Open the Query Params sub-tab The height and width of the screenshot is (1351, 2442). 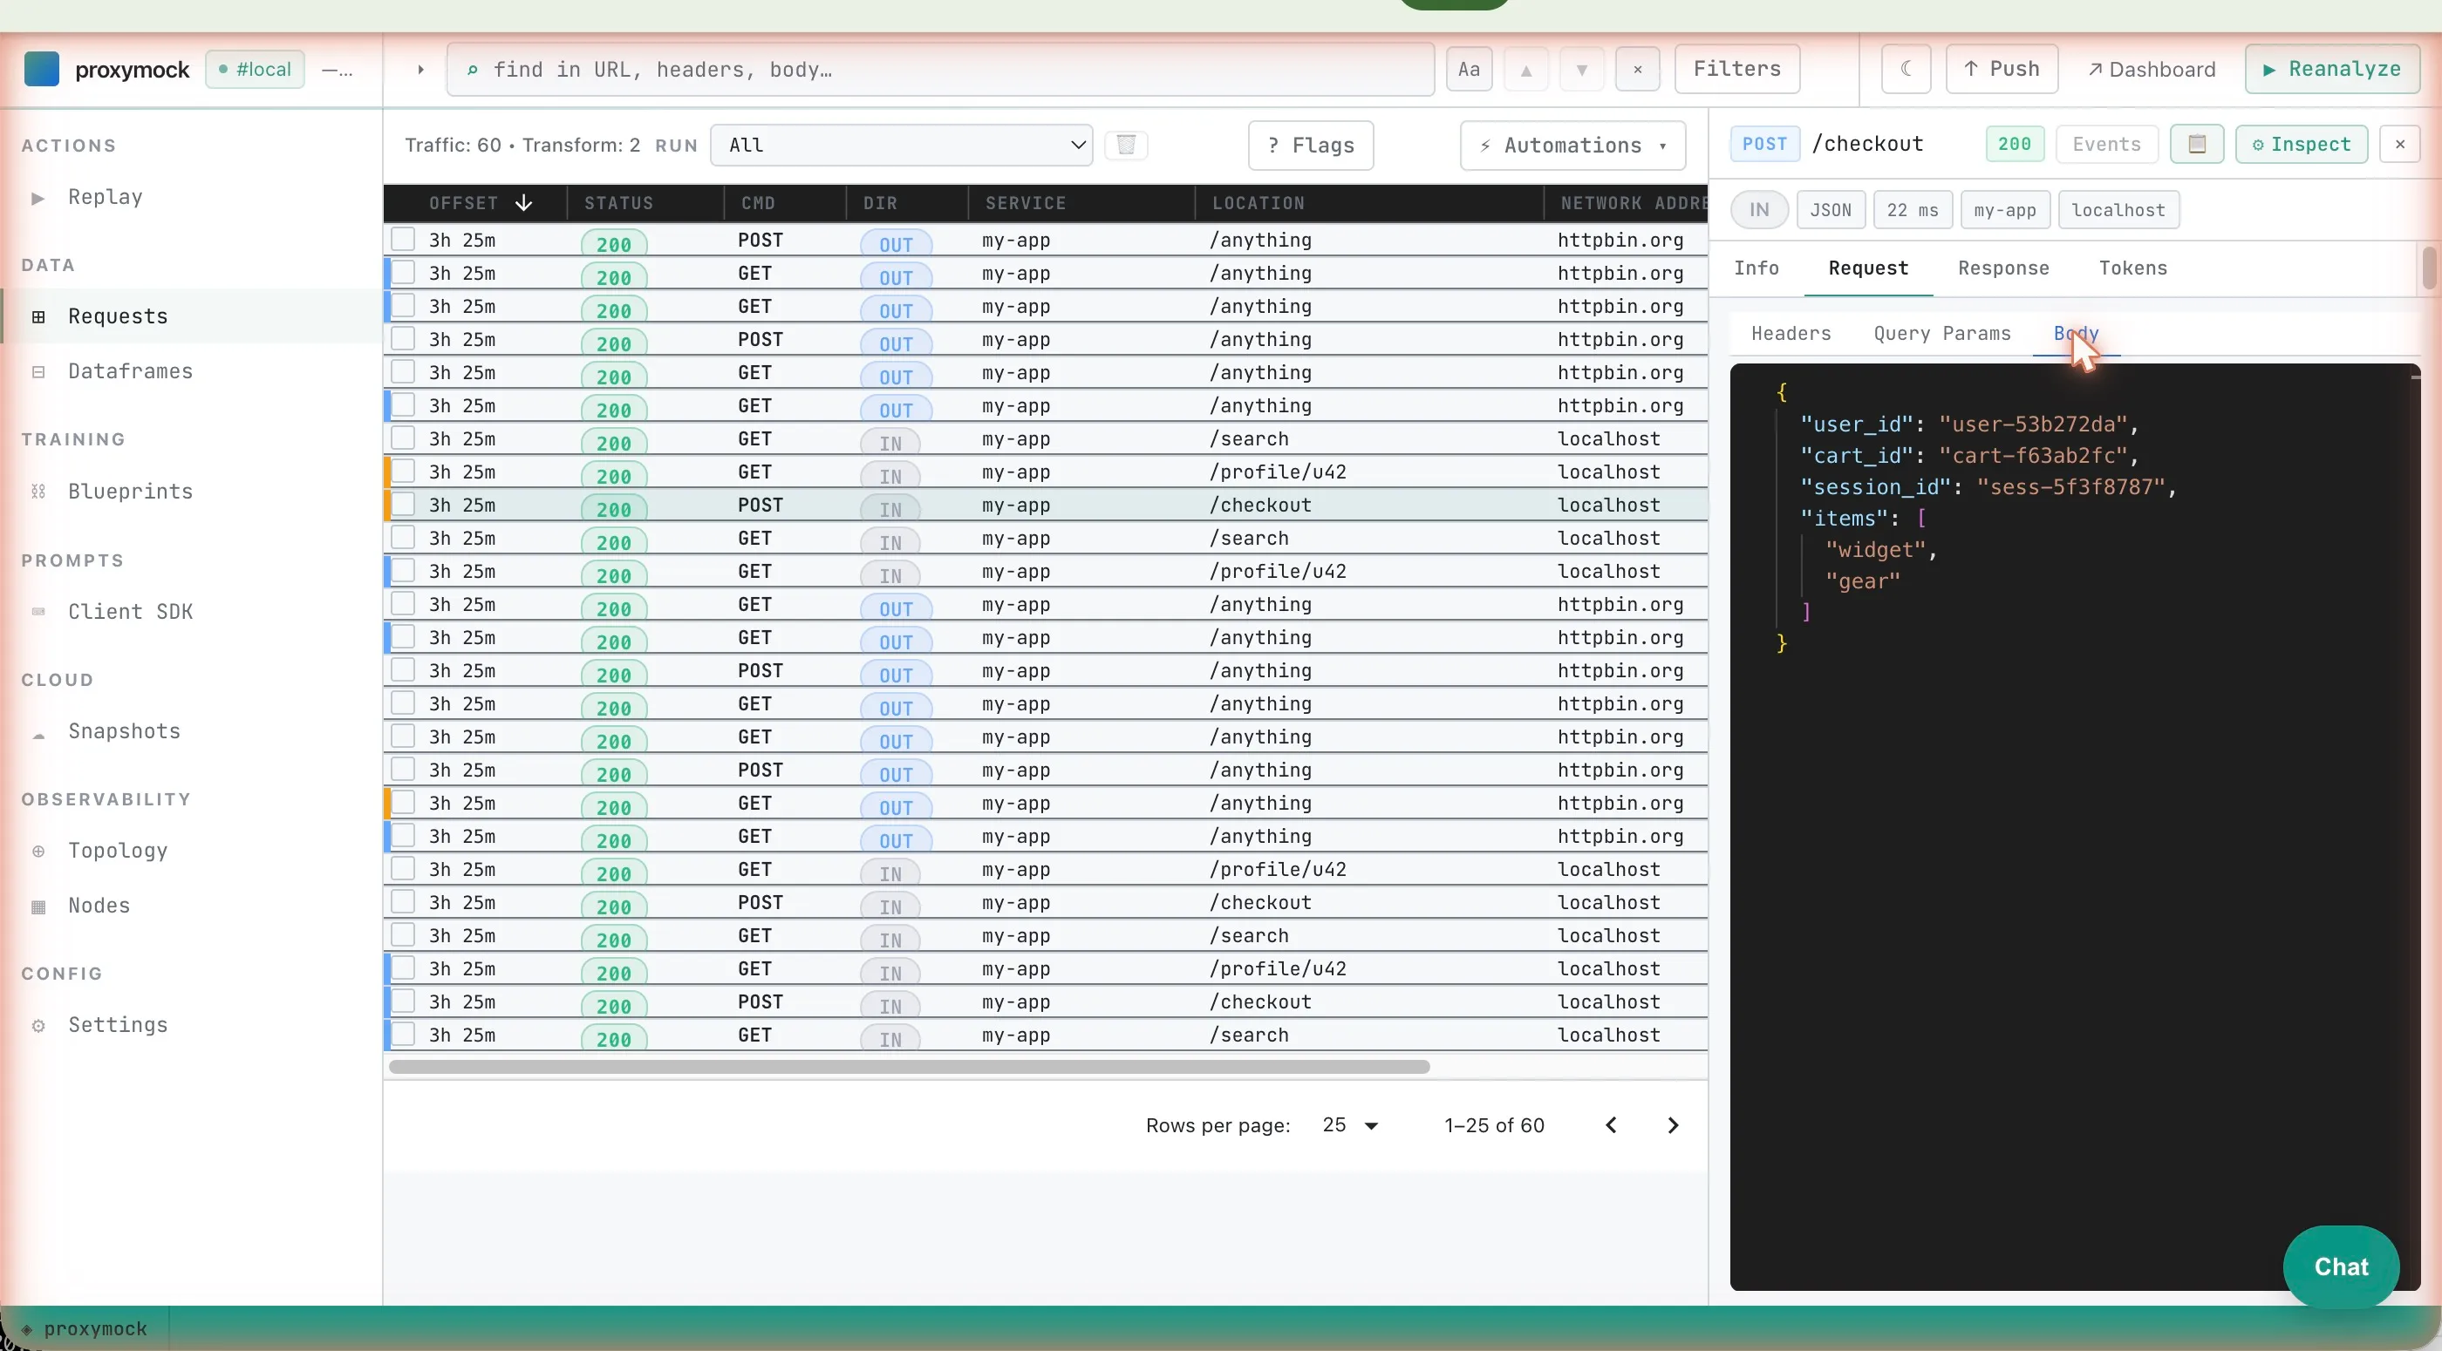tap(1941, 334)
